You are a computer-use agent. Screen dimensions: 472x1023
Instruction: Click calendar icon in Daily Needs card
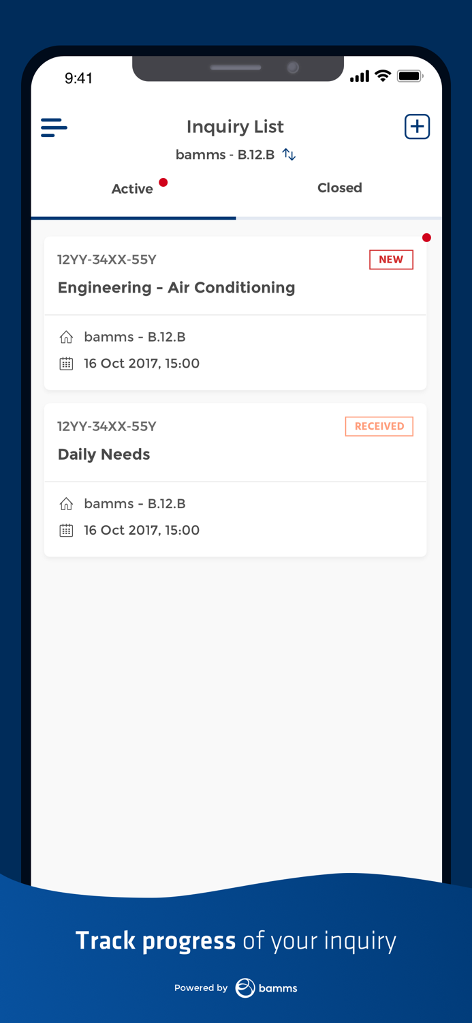[x=66, y=531]
